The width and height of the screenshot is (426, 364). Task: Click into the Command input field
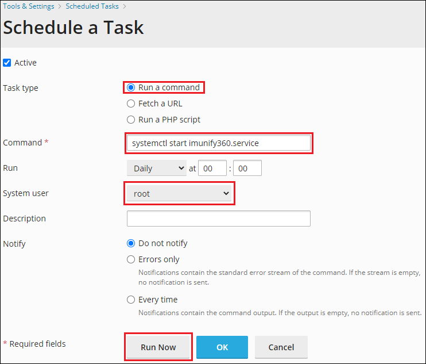[x=219, y=143]
